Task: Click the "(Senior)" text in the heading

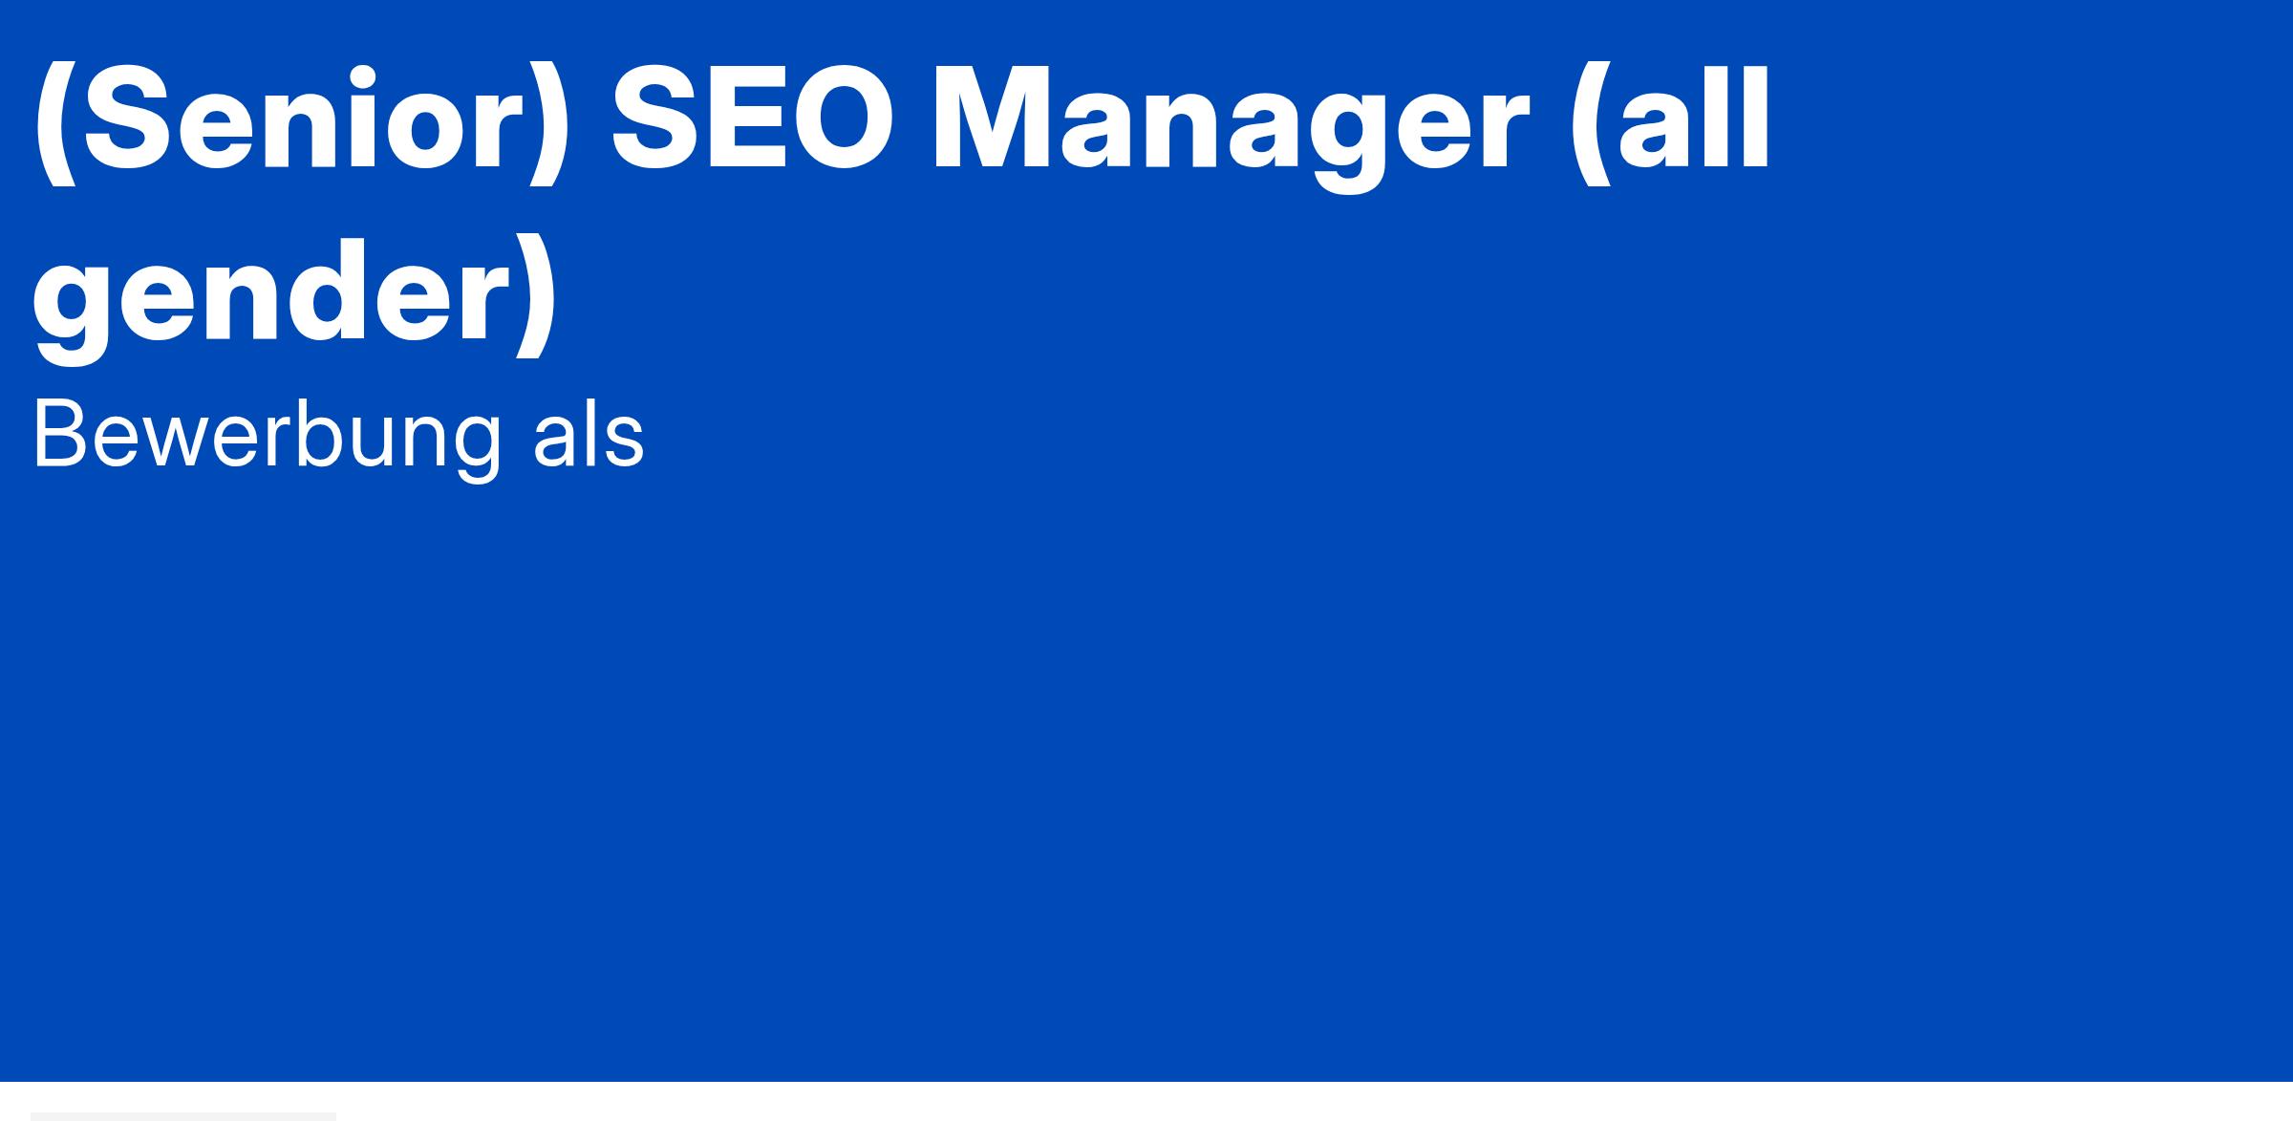Action: click(x=302, y=123)
